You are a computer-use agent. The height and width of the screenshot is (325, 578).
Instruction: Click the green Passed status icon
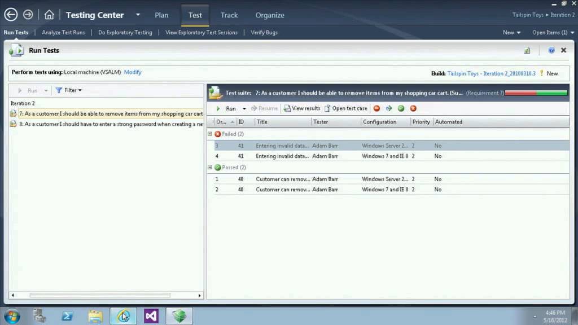217,167
